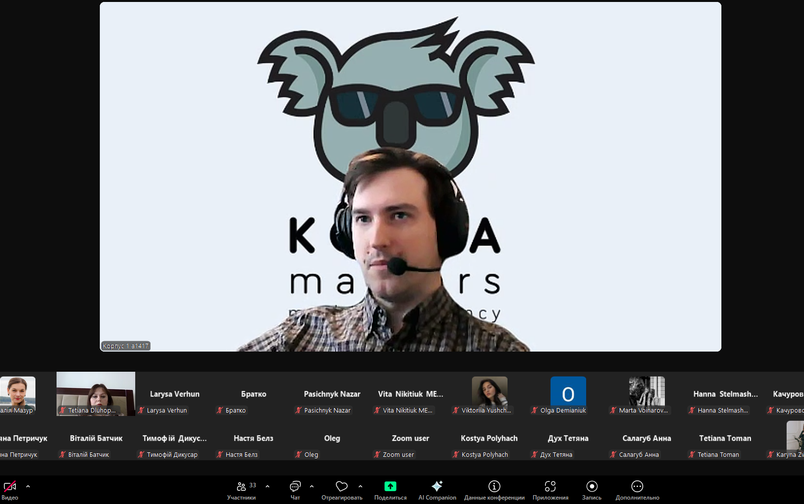Open the Участники participants panel

pyautogui.click(x=241, y=490)
